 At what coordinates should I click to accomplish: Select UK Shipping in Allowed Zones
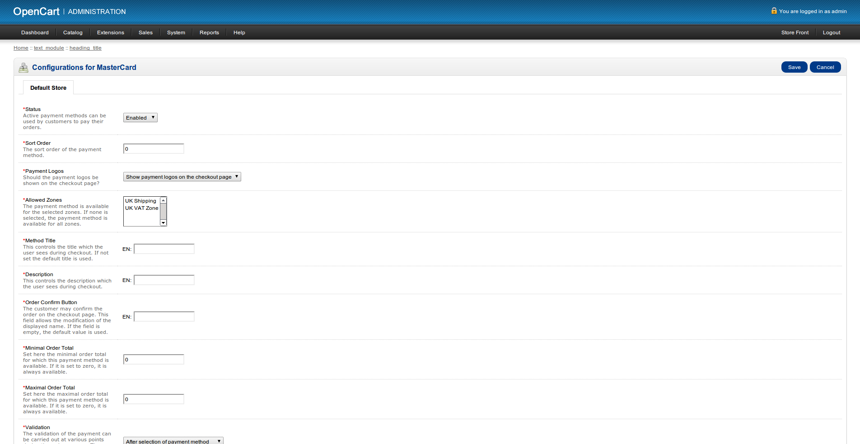(140, 201)
